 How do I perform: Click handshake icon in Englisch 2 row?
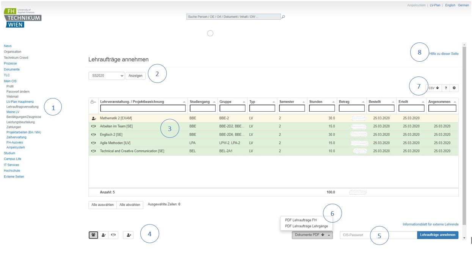[93, 134]
